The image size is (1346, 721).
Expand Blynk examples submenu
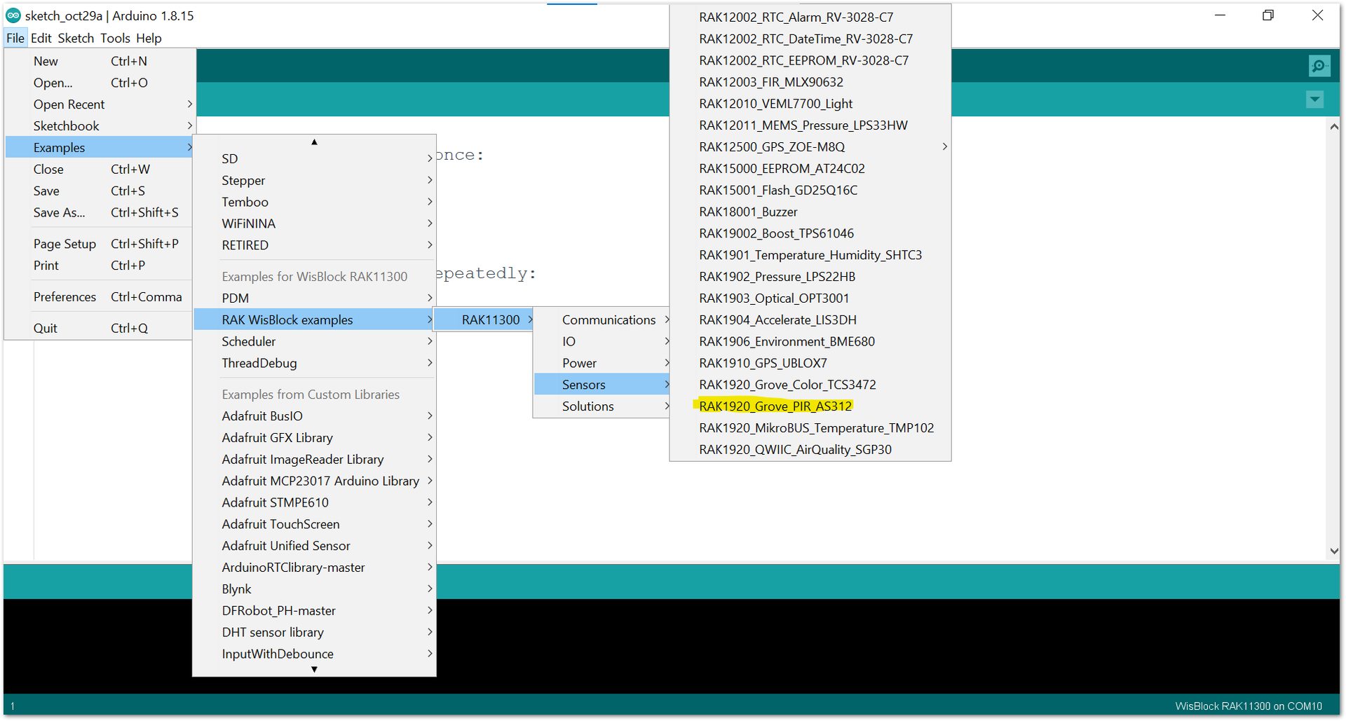point(315,589)
